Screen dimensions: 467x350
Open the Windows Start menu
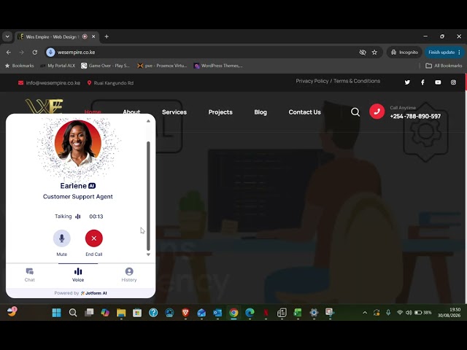pos(57,313)
